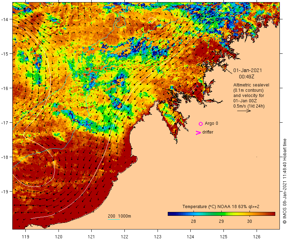
Task: Click the '00:49Z' time text
Action: point(247,77)
